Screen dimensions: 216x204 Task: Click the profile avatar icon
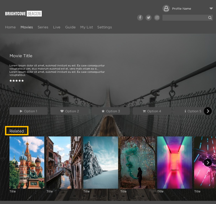166,9
